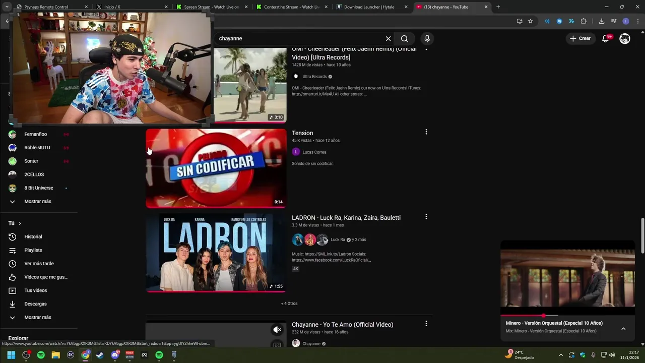
Task: Open options menu for Tension video
Action: click(x=426, y=132)
